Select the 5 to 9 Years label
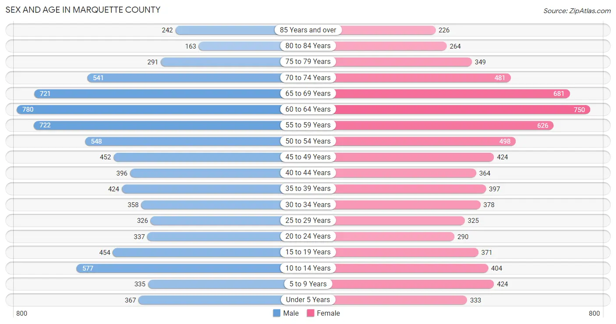This screenshot has width=616, height=324. pos(308,284)
